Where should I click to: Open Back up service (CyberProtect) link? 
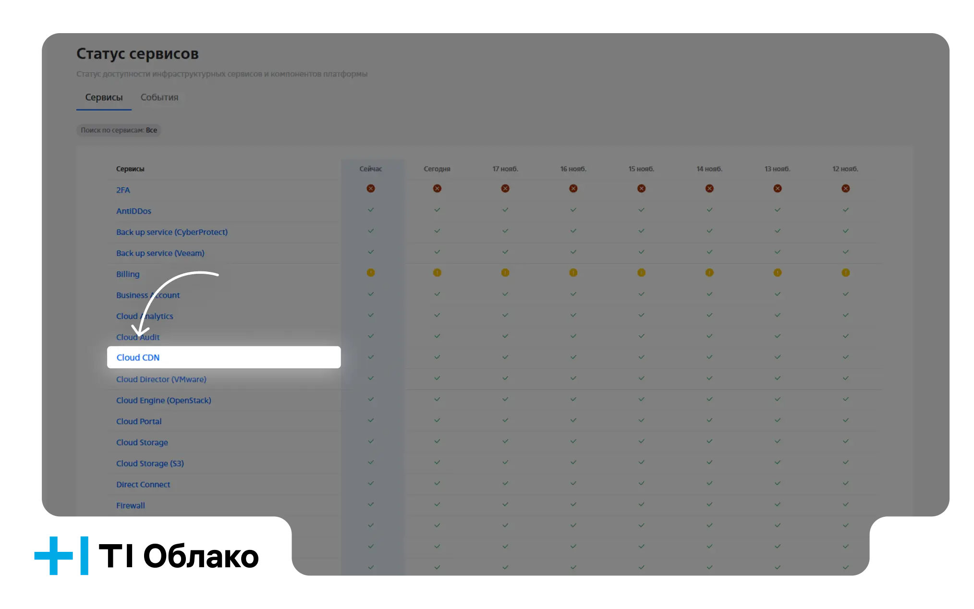pos(172,232)
